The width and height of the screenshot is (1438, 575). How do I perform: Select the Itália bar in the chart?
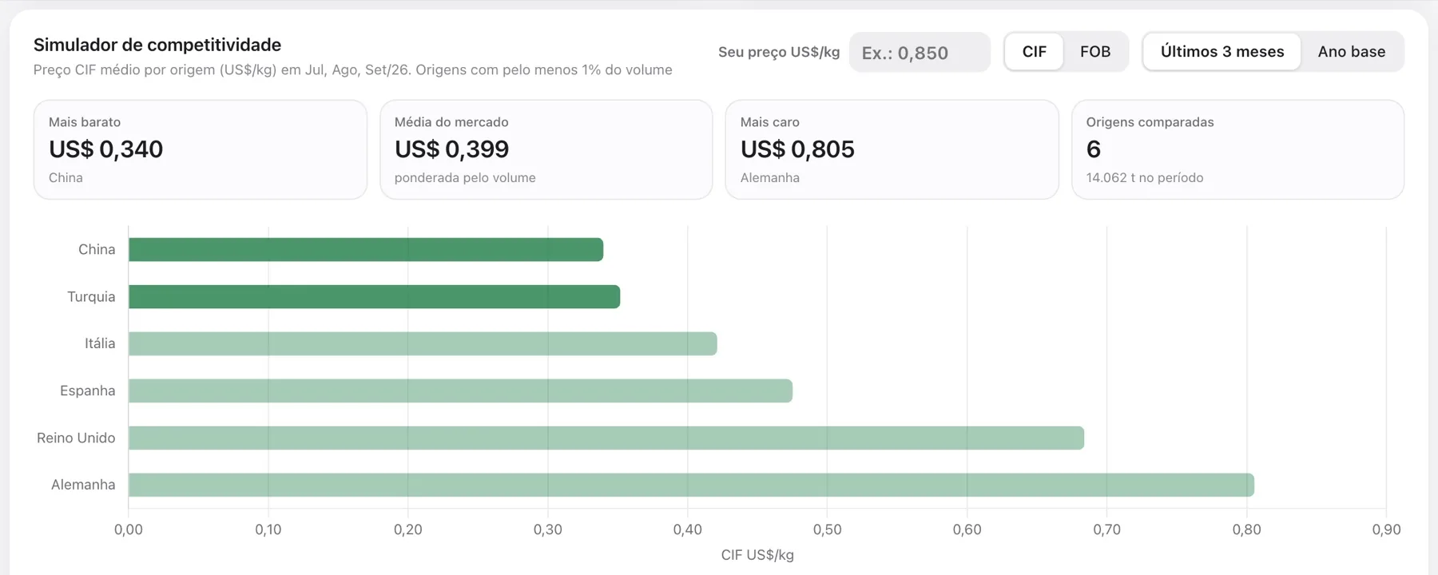tap(423, 344)
